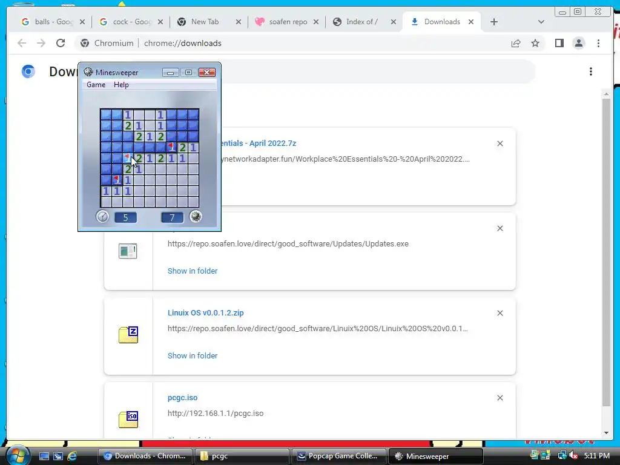This screenshot has height=465, width=620.
Task: Launch Internet Explorer from quick launch
Action: [x=73, y=456]
